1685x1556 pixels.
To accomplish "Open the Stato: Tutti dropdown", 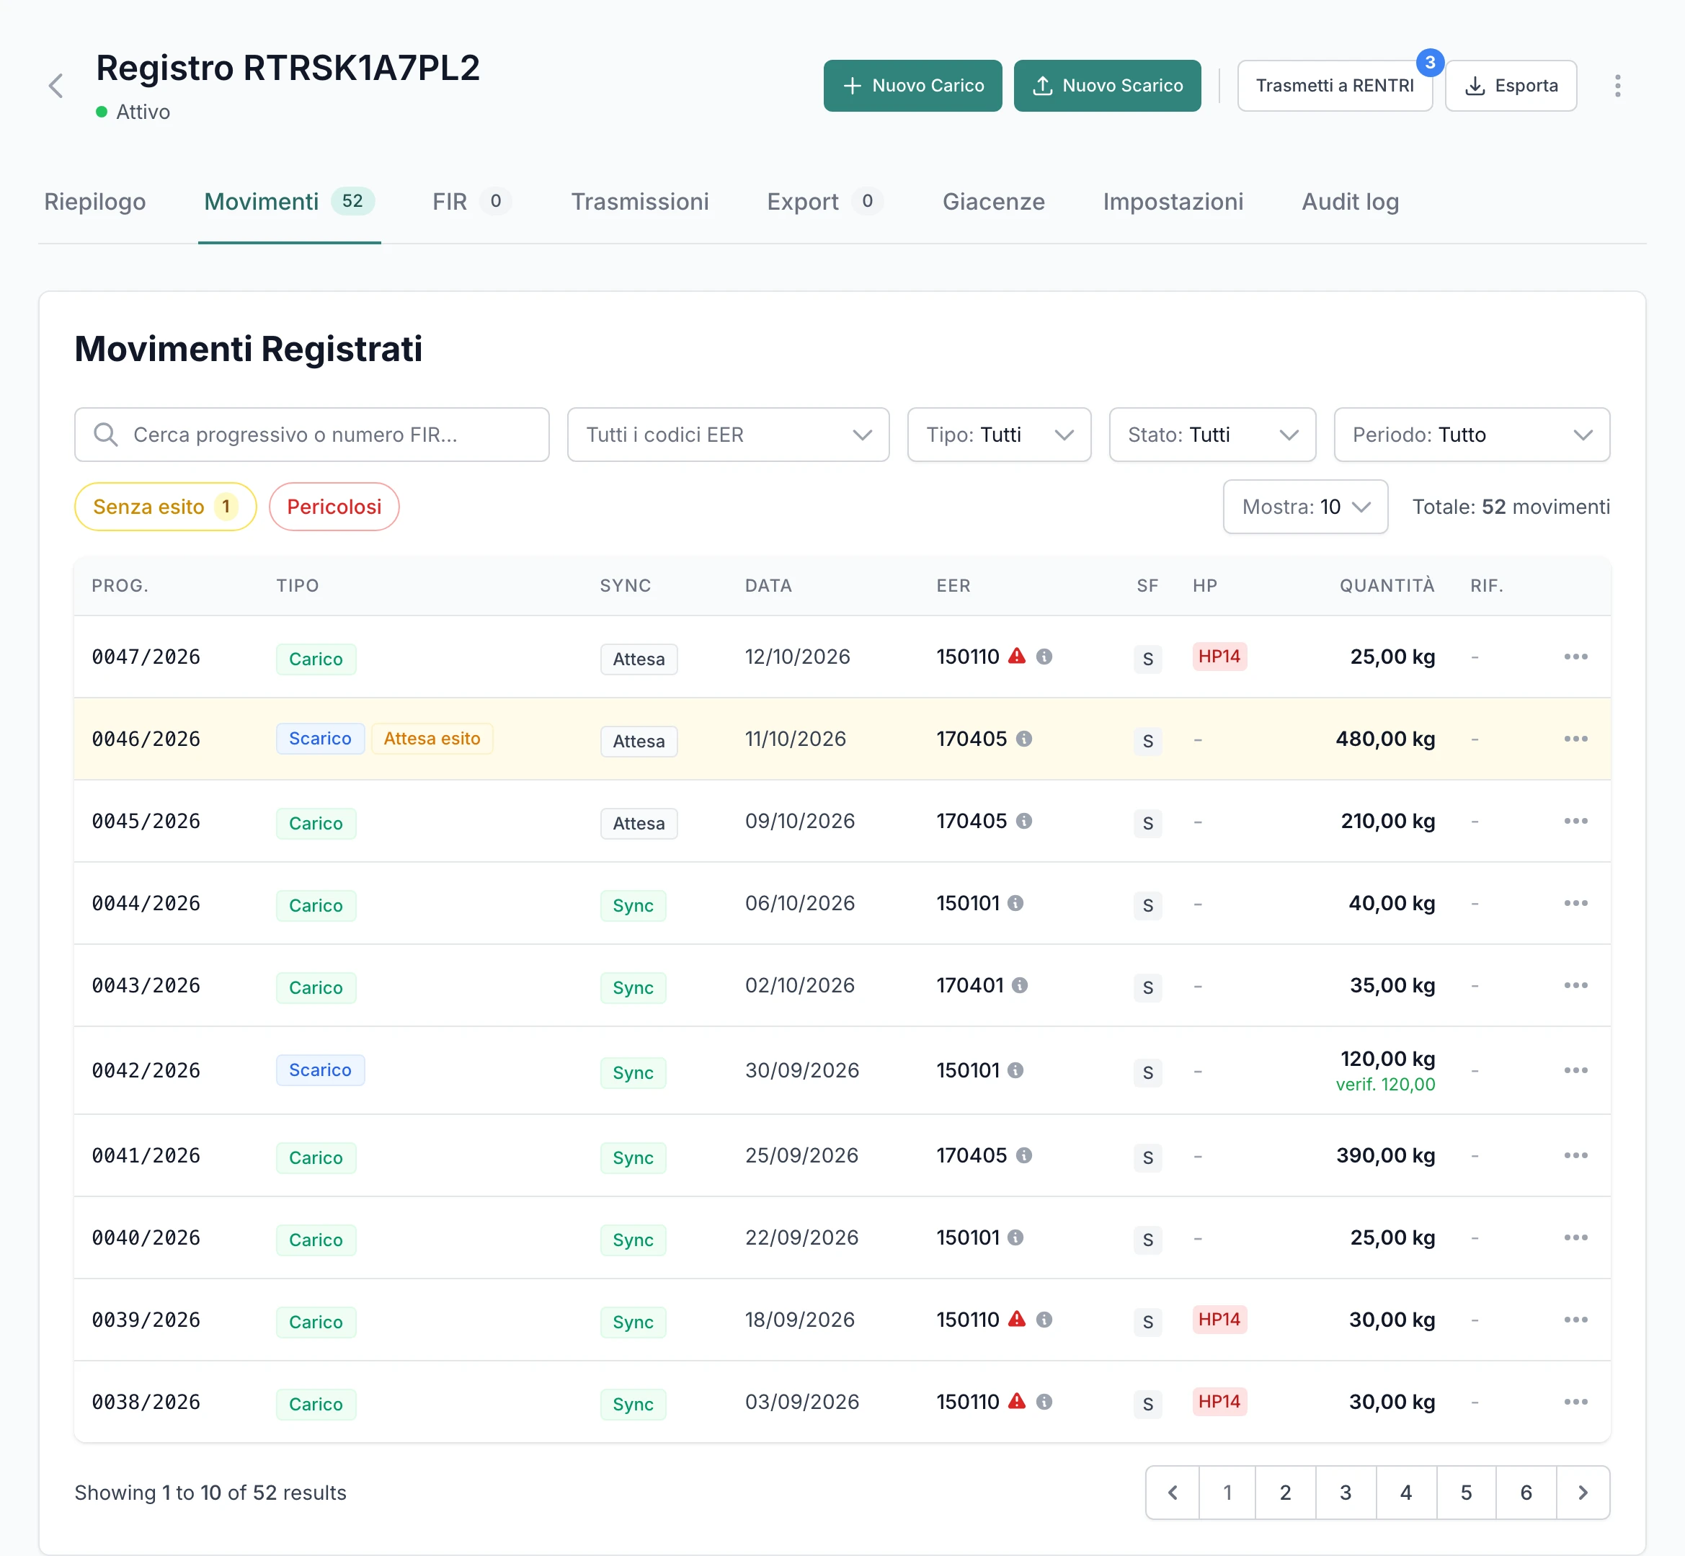I will click(1213, 435).
